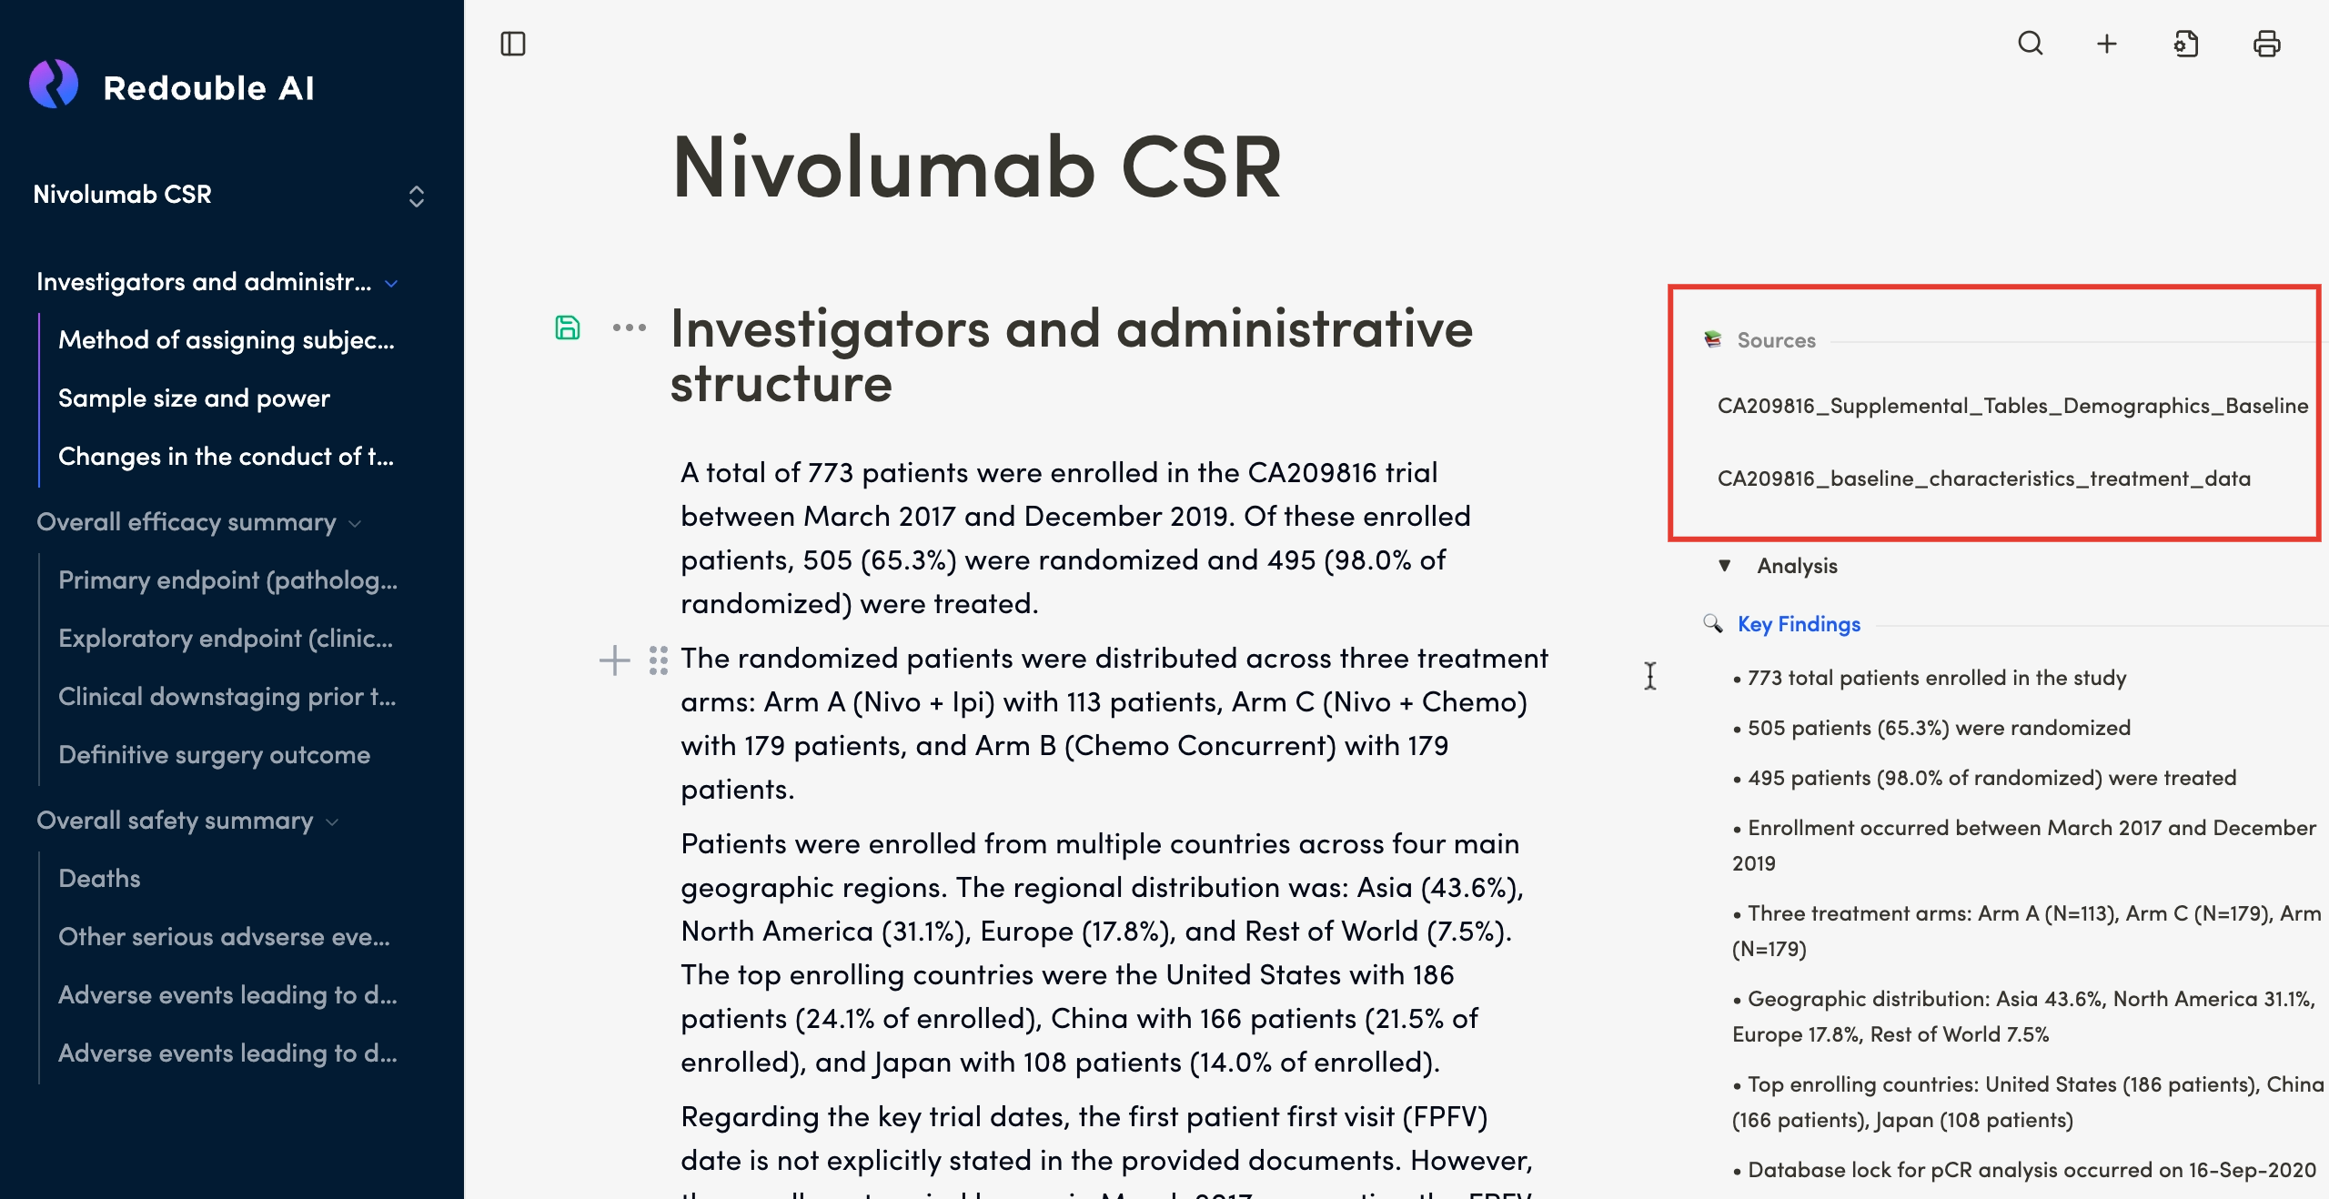Screen dimensions: 2329x1199
Task: Open the Deaths sidebar item
Action: (x=99, y=879)
